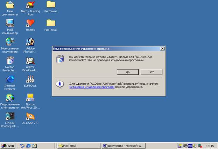Image resolution: width=218 pixels, height=149 pixels.
Task: Select the РисТема3 folder icon
Action: (51, 25)
